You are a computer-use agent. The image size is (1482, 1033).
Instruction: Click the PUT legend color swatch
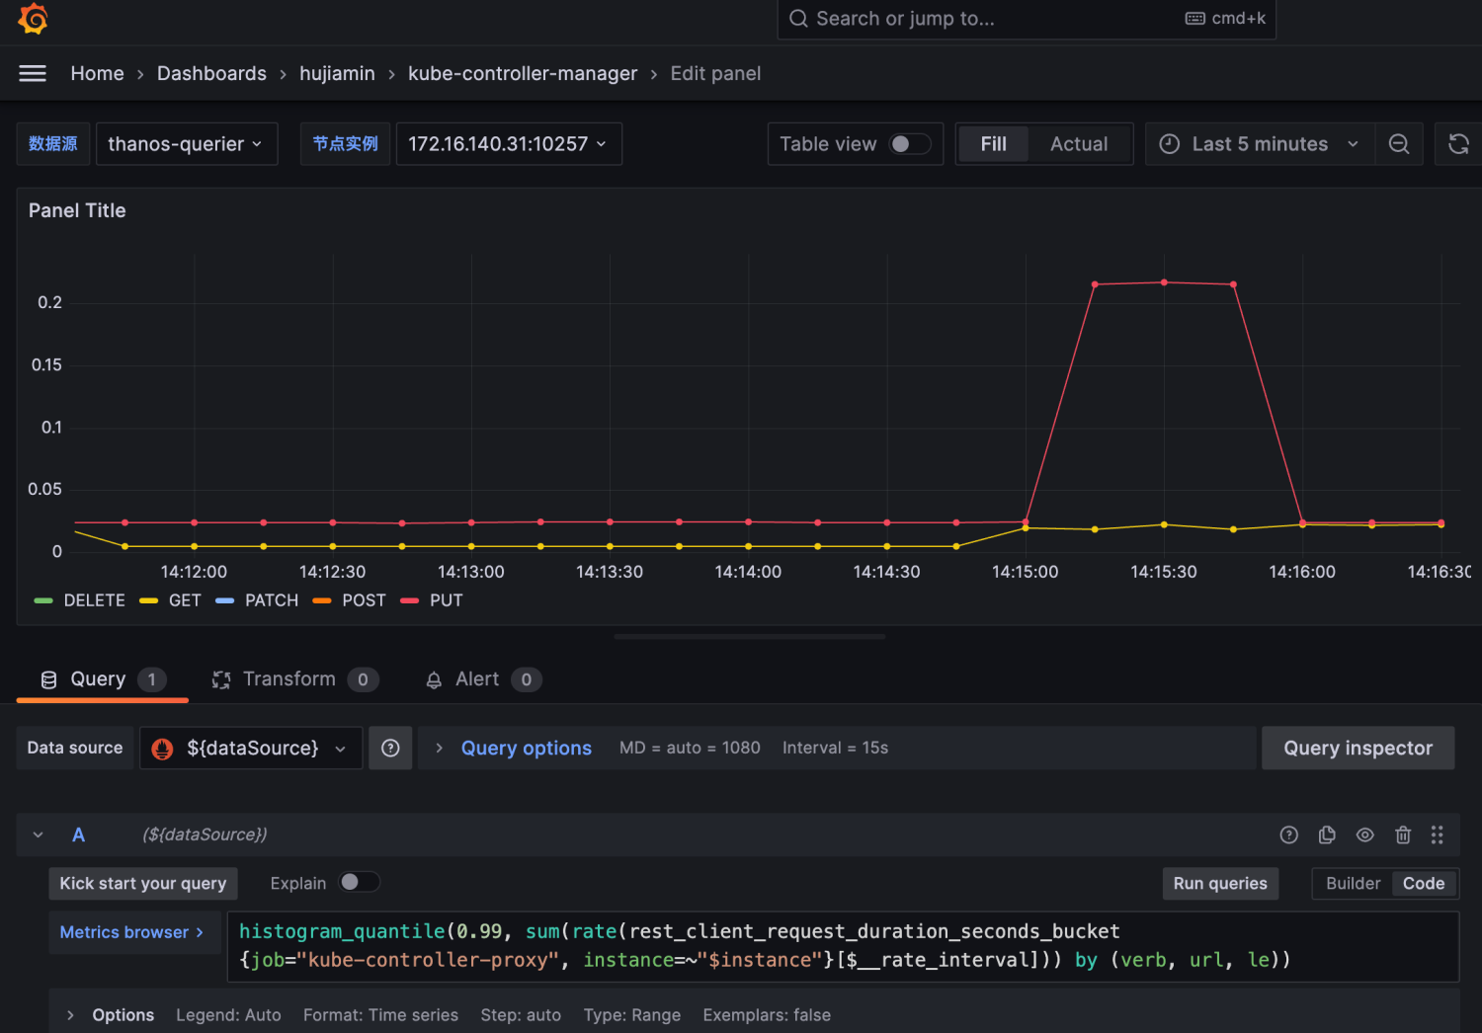point(410,600)
